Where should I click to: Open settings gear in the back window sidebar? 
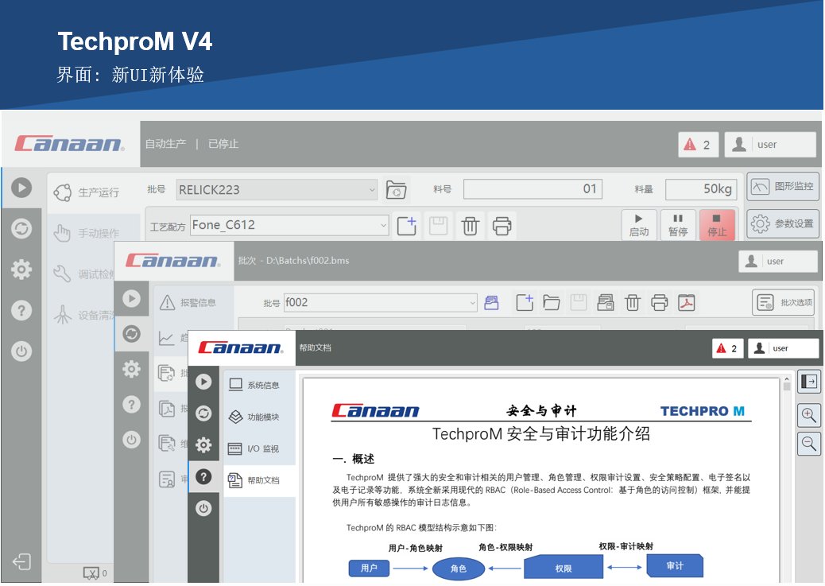point(21,270)
